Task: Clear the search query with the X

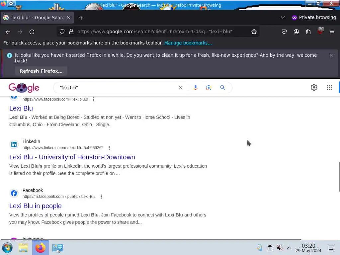Action: 180,88
